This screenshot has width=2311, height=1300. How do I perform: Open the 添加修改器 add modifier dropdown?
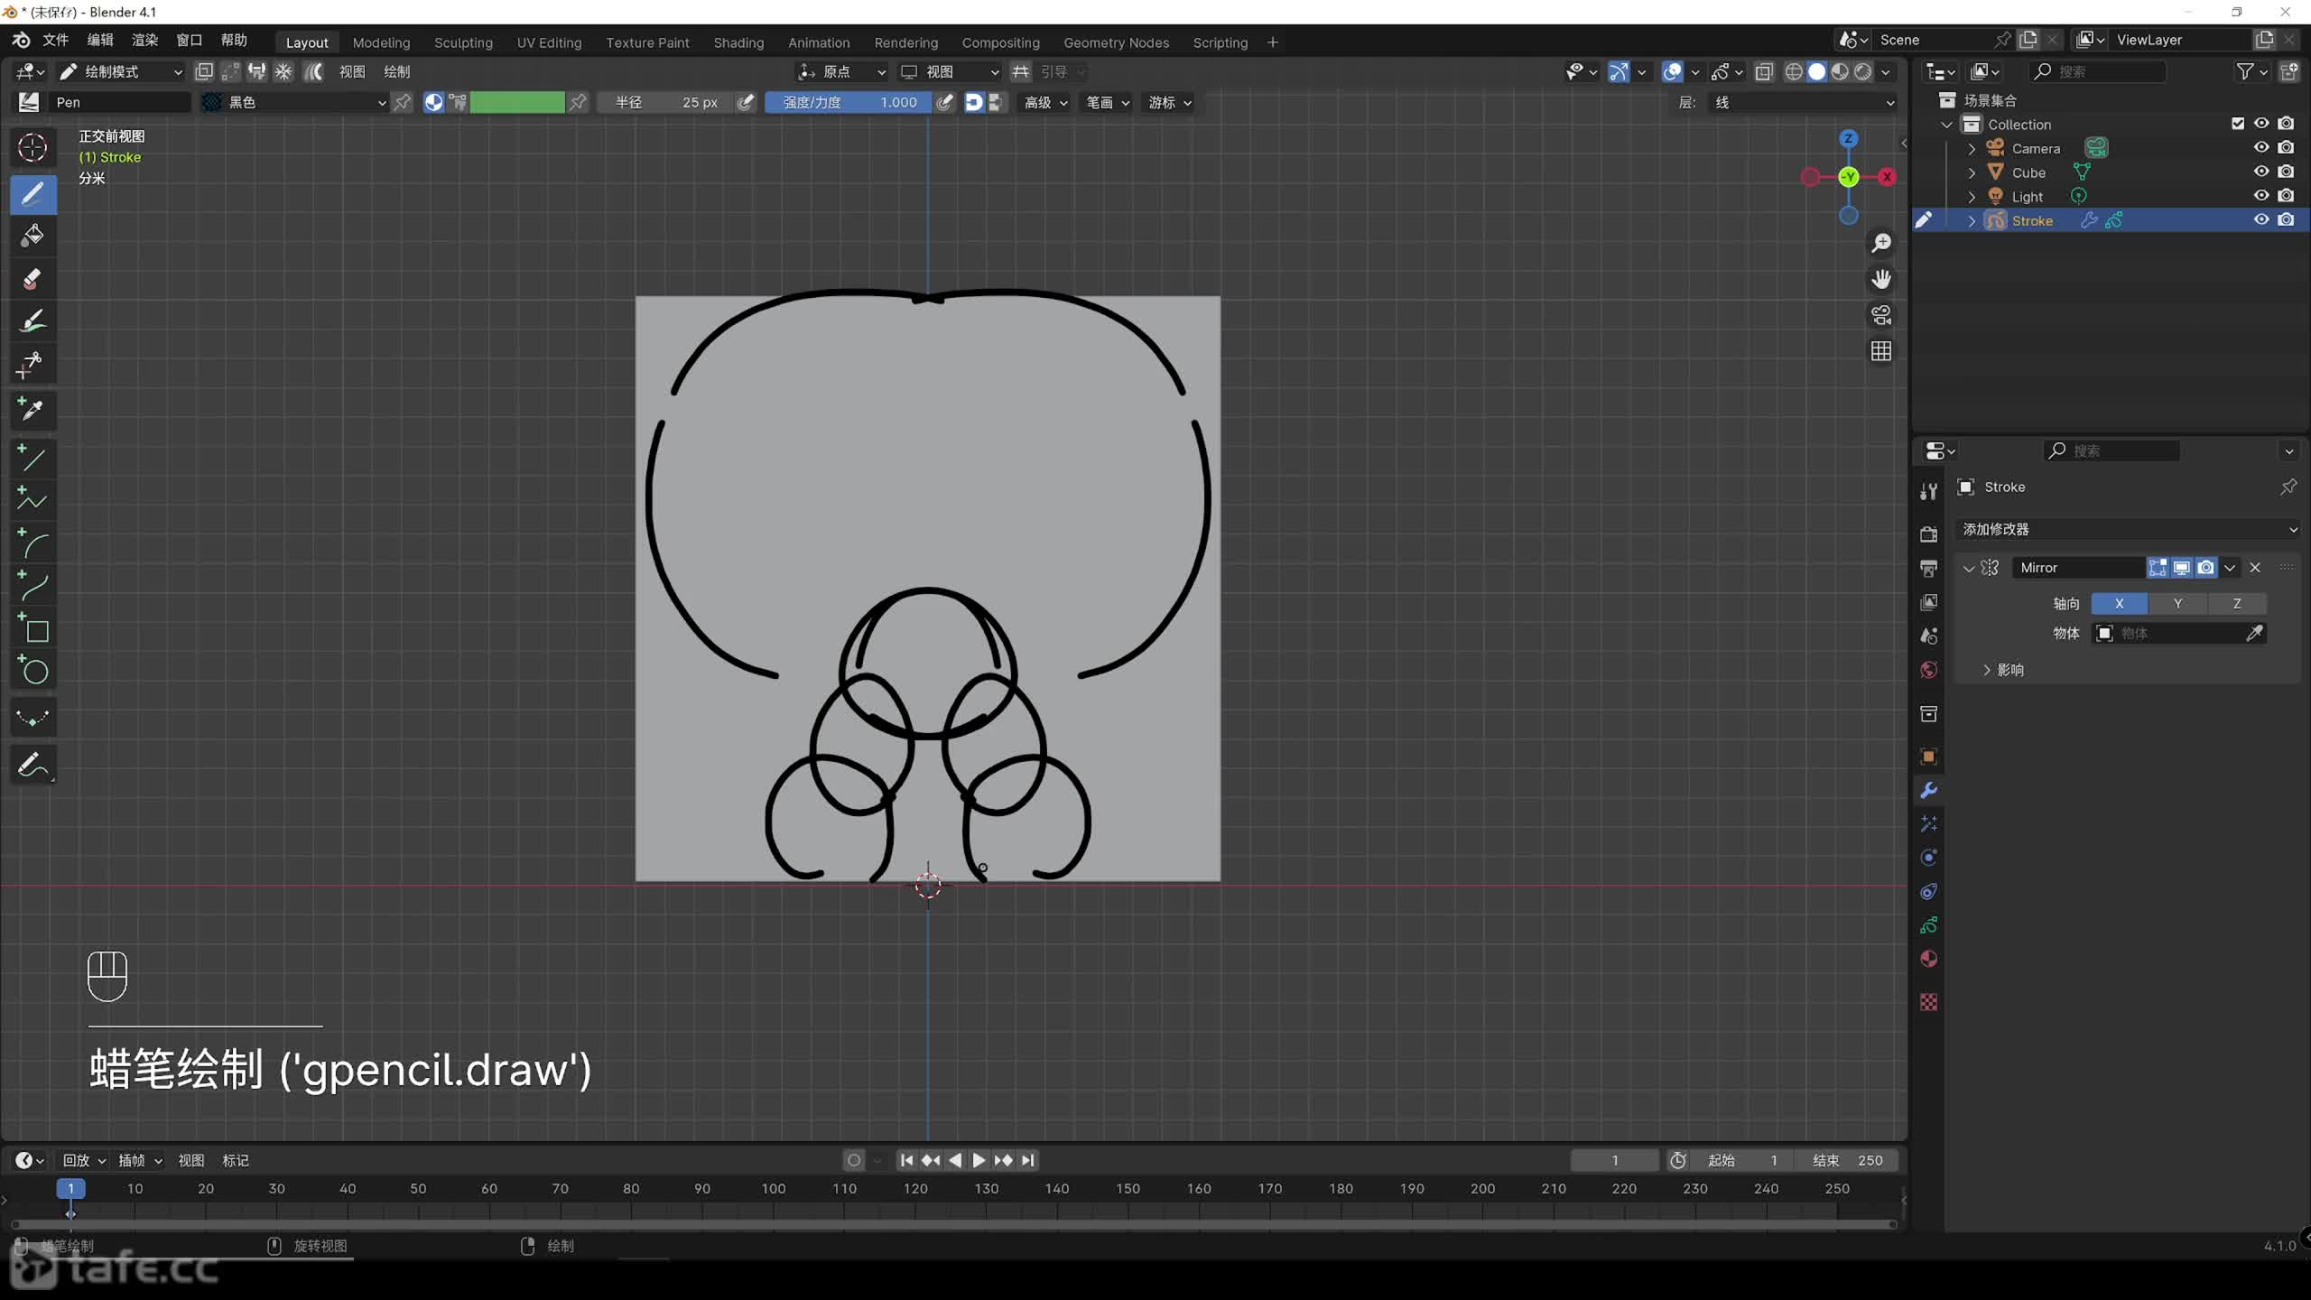coord(2129,529)
